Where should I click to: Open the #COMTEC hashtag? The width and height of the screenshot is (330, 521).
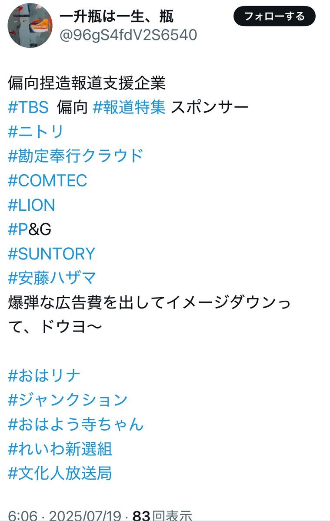coord(47,180)
